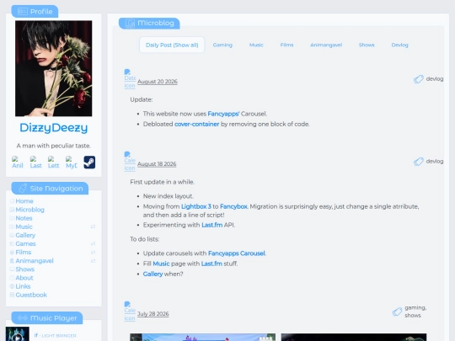Viewport: 455px width, 341px height.
Task: Expand the Films submenu arrow
Action: 93,252
